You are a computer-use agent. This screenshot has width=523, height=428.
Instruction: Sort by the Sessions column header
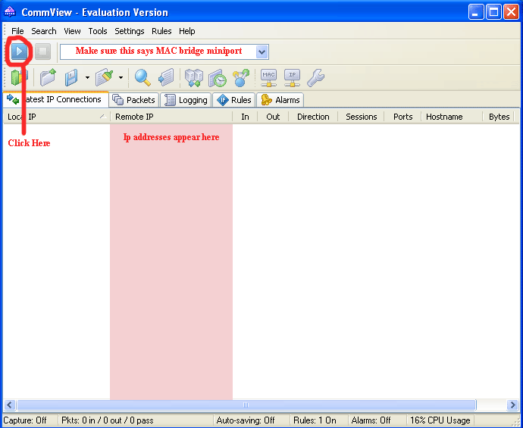coord(362,117)
